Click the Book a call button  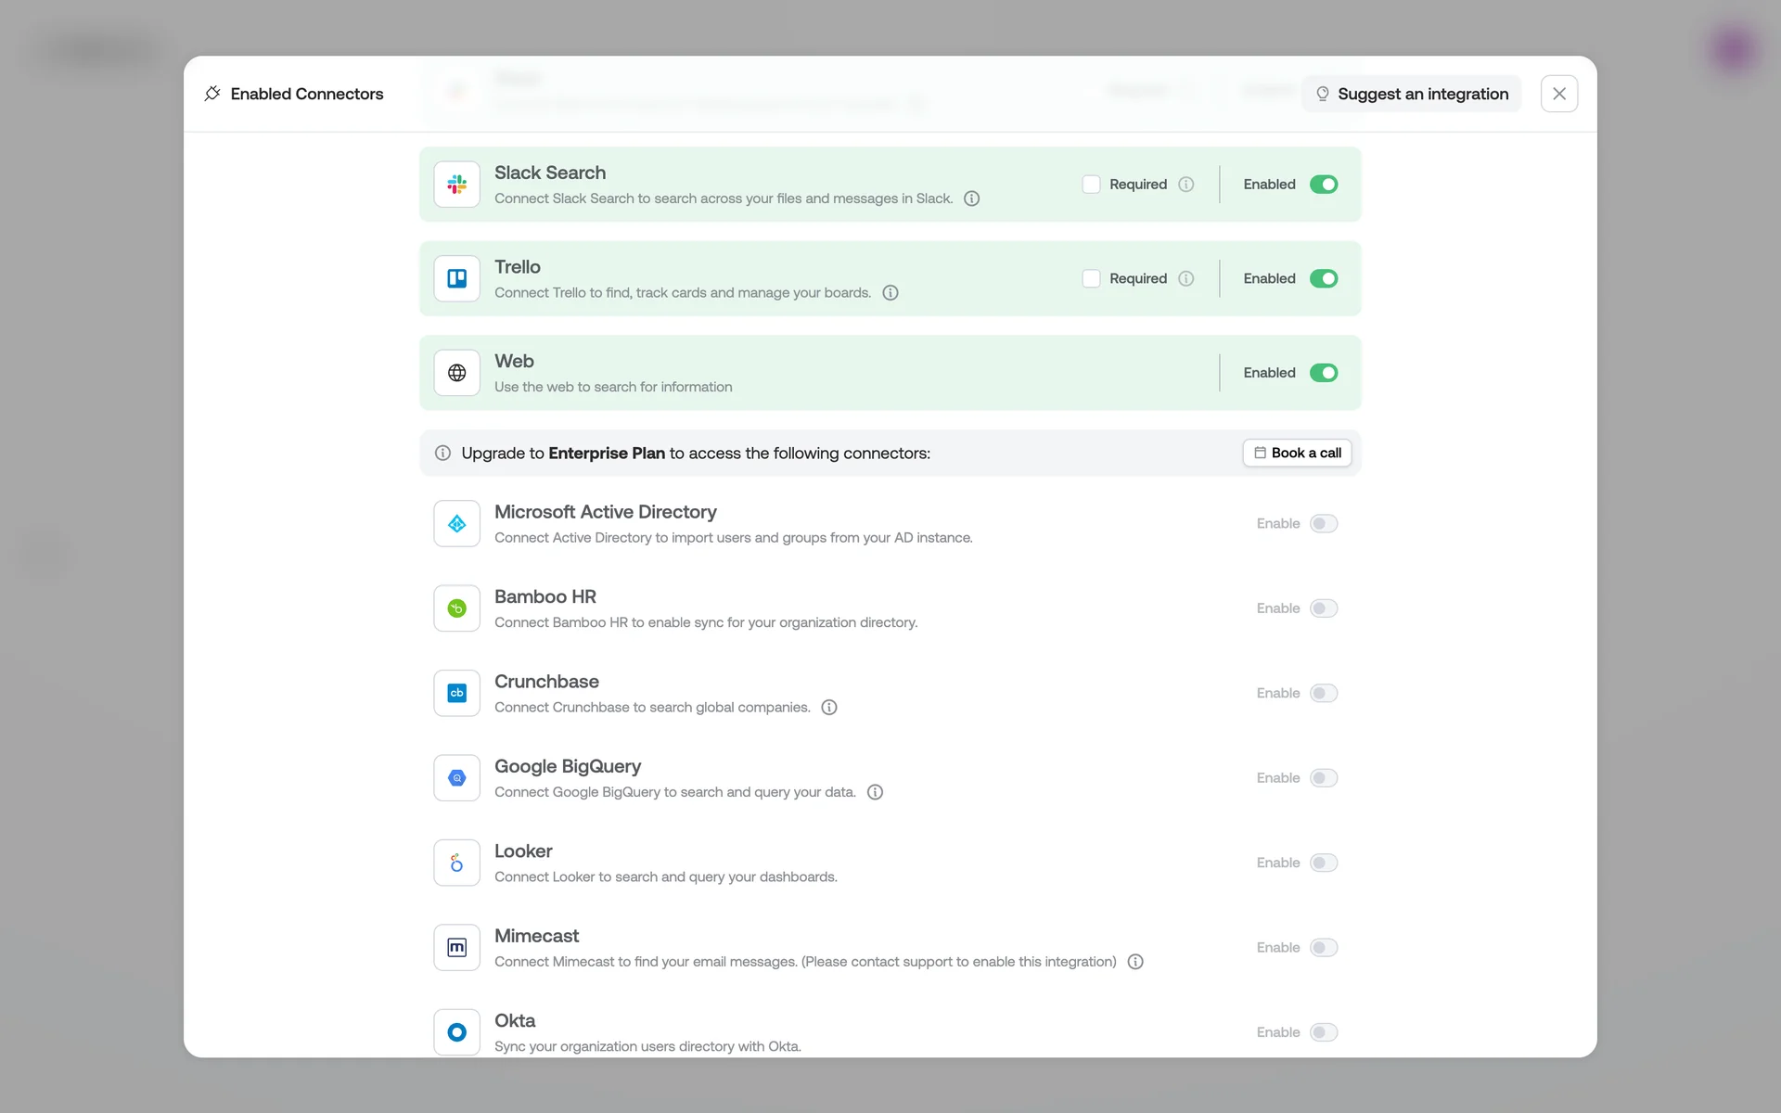click(1297, 453)
